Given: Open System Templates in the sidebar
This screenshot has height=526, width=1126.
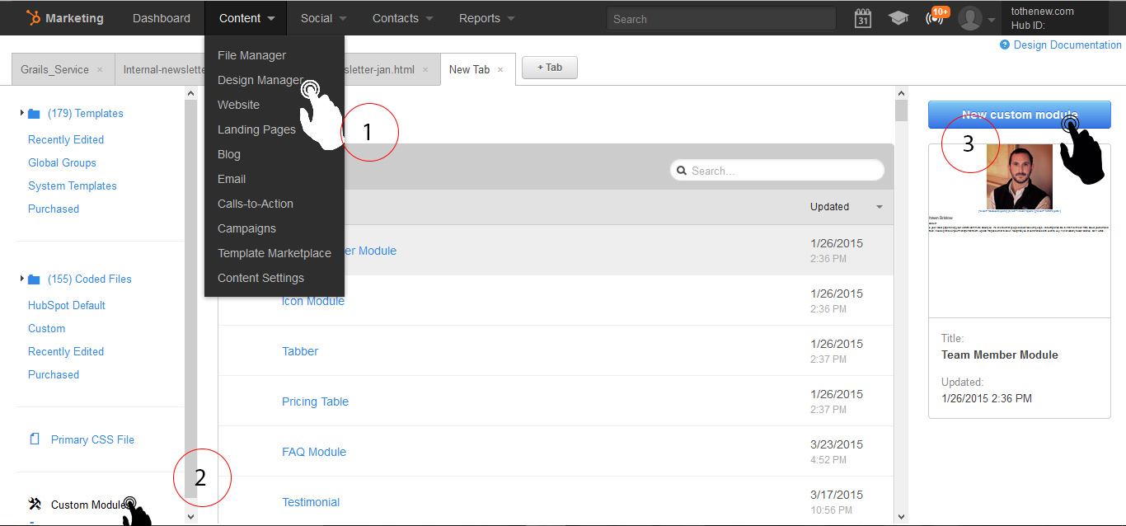Looking at the screenshot, I should tap(73, 186).
